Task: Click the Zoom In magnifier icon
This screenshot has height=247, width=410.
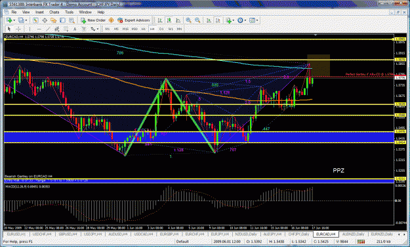Action: (x=188, y=20)
